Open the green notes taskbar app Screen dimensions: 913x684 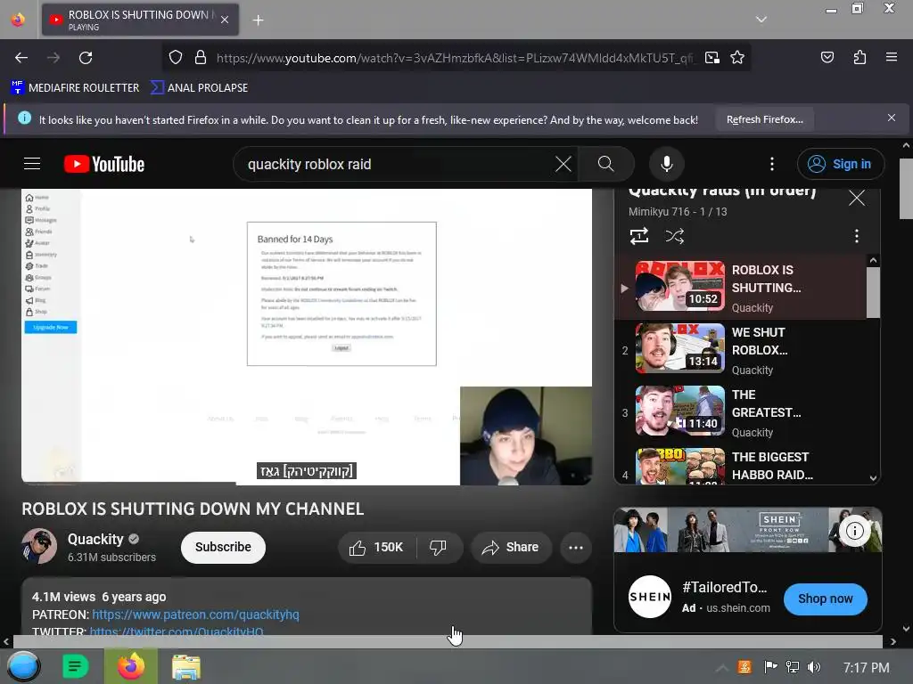(75, 666)
